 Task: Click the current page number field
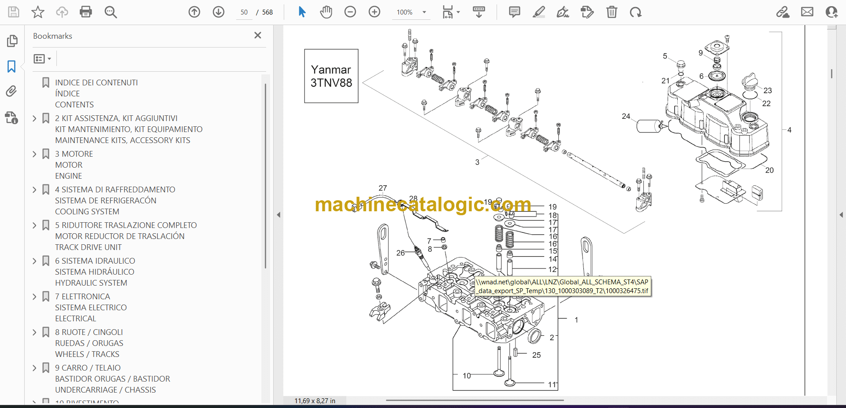244,12
